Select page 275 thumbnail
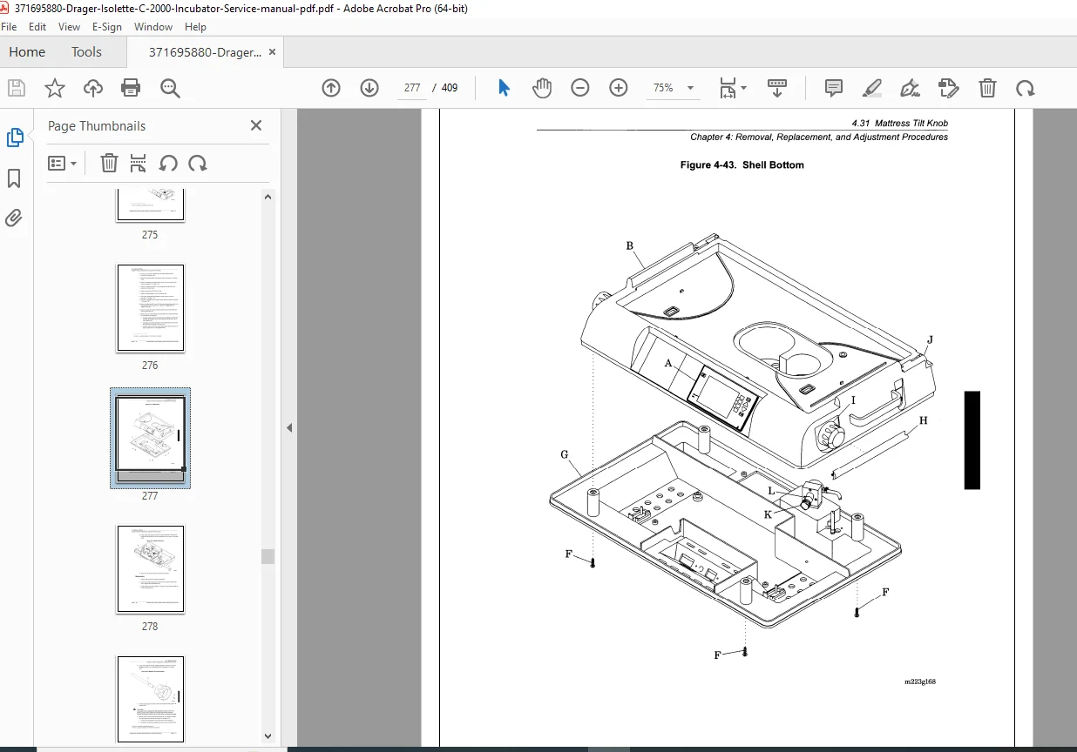 click(151, 205)
